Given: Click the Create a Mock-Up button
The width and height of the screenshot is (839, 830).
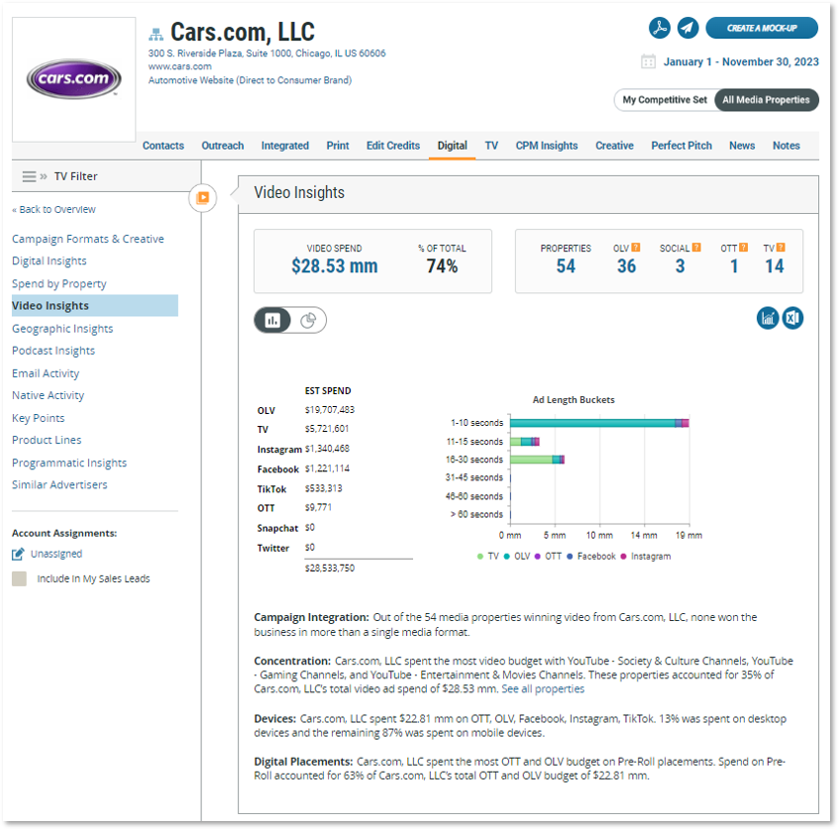Looking at the screenshot, I should pyautogui.click(x=762, y=28).
